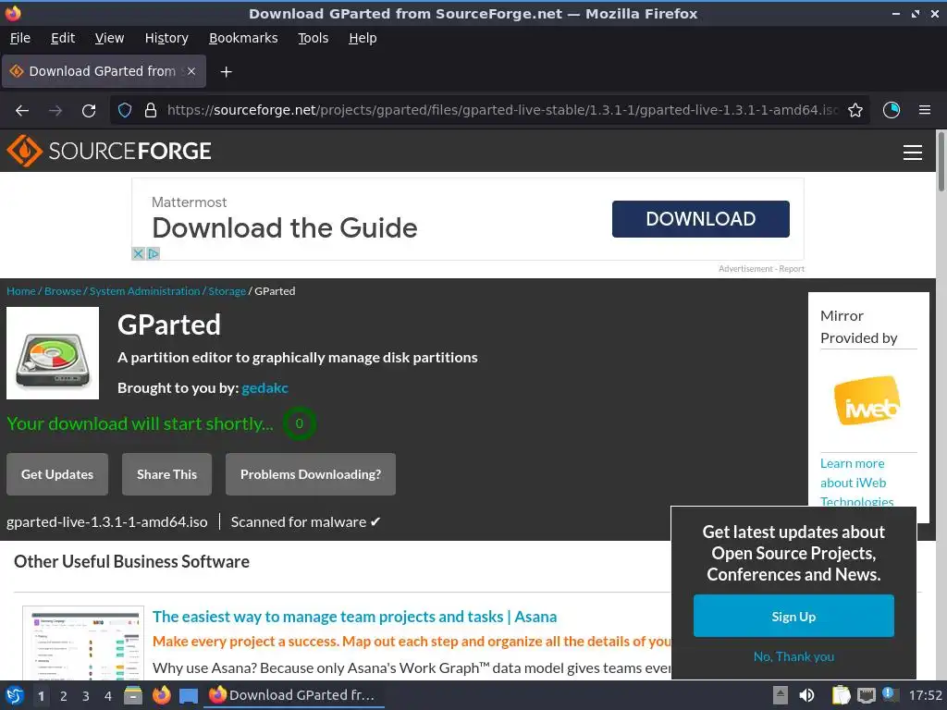Open the Bookmarks menu
The width and height of the screenshot is (947, 710).
tap(243, 38)
